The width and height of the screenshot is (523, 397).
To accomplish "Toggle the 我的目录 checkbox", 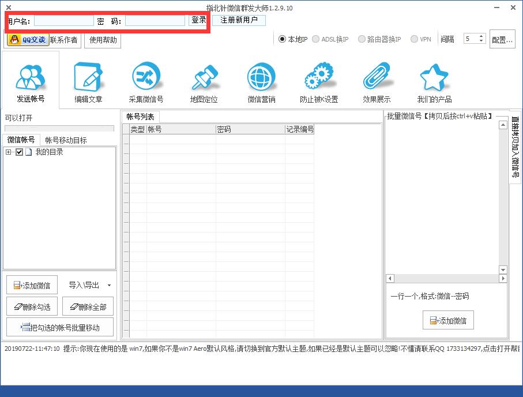I will tap(20, 152).
